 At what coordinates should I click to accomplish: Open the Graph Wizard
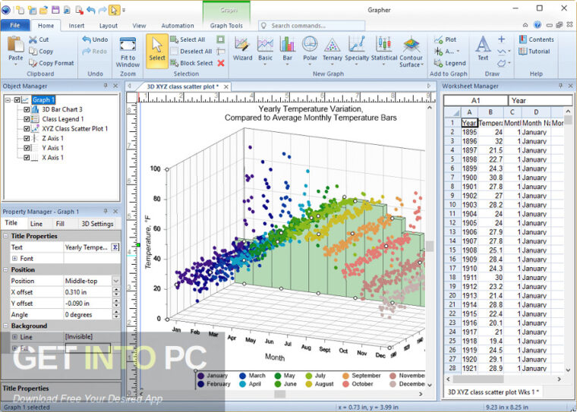(x=242, y=49)
